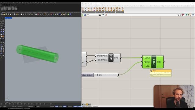
Task: Click the blue floppy Save icon in Grasshopper
Action: pyautogui.click(x=85, y=15)
